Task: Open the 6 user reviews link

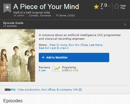Action: pos(42,70)
